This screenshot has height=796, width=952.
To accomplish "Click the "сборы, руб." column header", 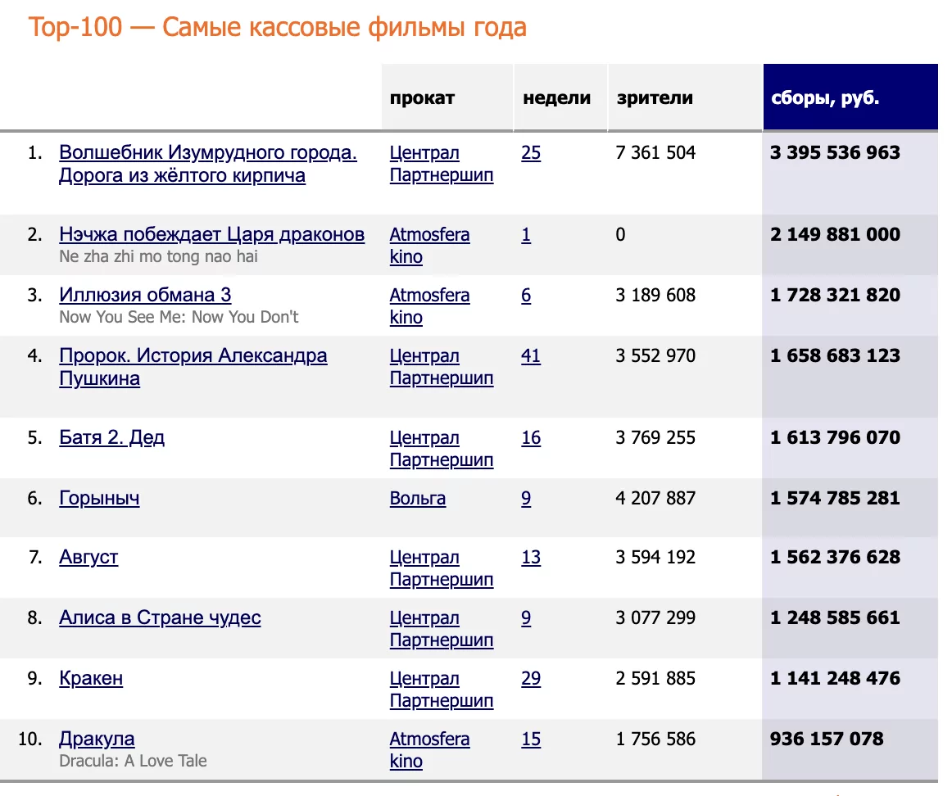I will coord(824,98).
